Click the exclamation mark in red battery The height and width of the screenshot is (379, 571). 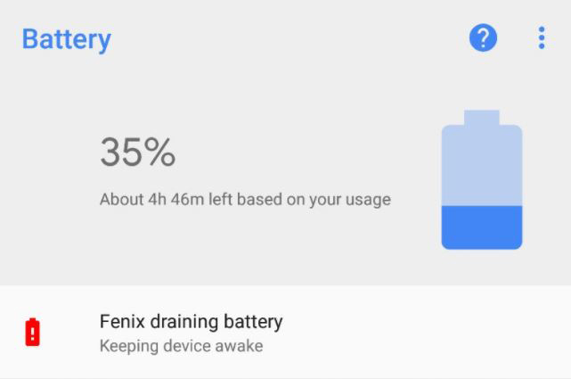(x=33, y=334)
